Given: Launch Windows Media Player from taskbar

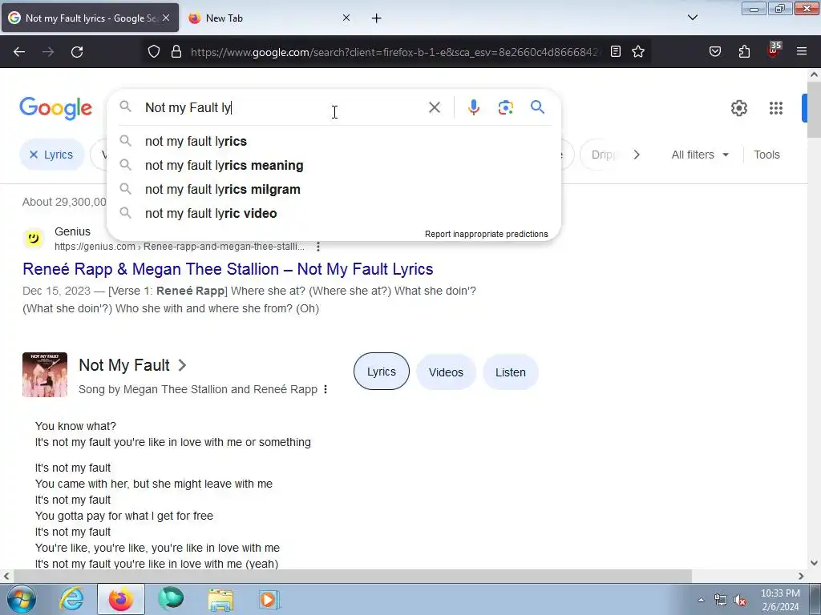Looking at the screenshot, I should click(269, 599).
